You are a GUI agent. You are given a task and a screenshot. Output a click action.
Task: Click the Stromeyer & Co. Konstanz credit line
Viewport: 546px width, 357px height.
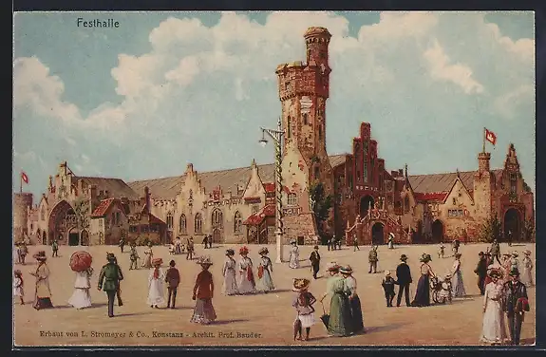click(150, 334)
